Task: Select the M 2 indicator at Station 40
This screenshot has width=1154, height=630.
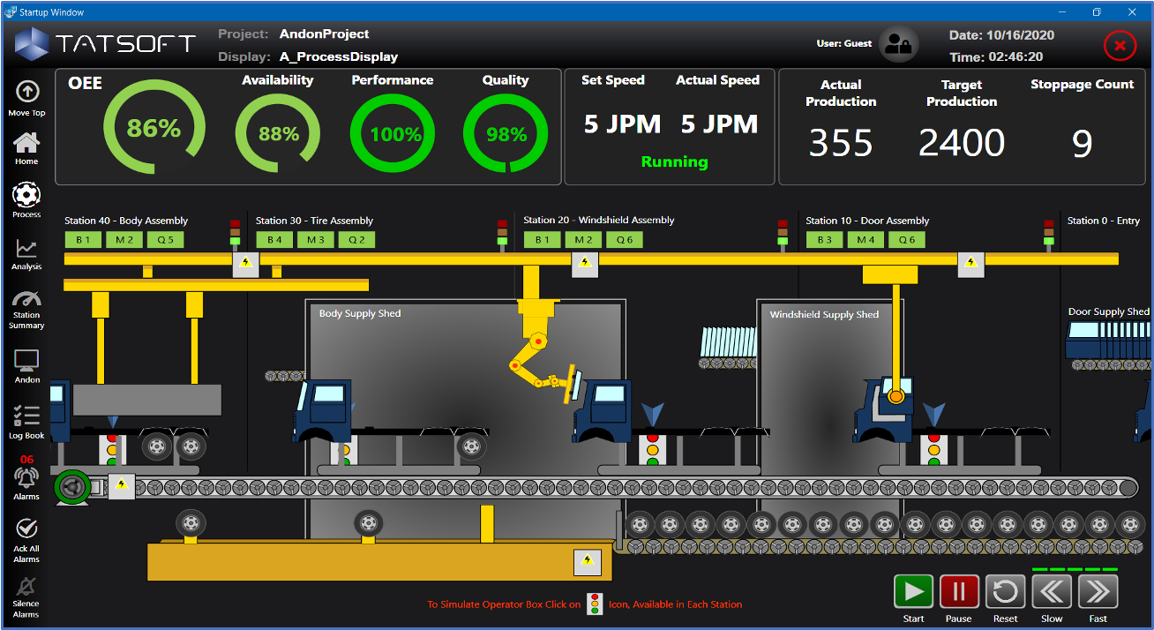Action: [124, 239]
